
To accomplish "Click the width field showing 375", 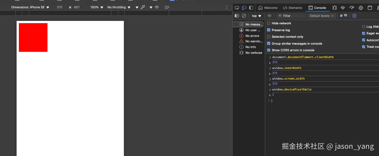I will pos(59,7).
